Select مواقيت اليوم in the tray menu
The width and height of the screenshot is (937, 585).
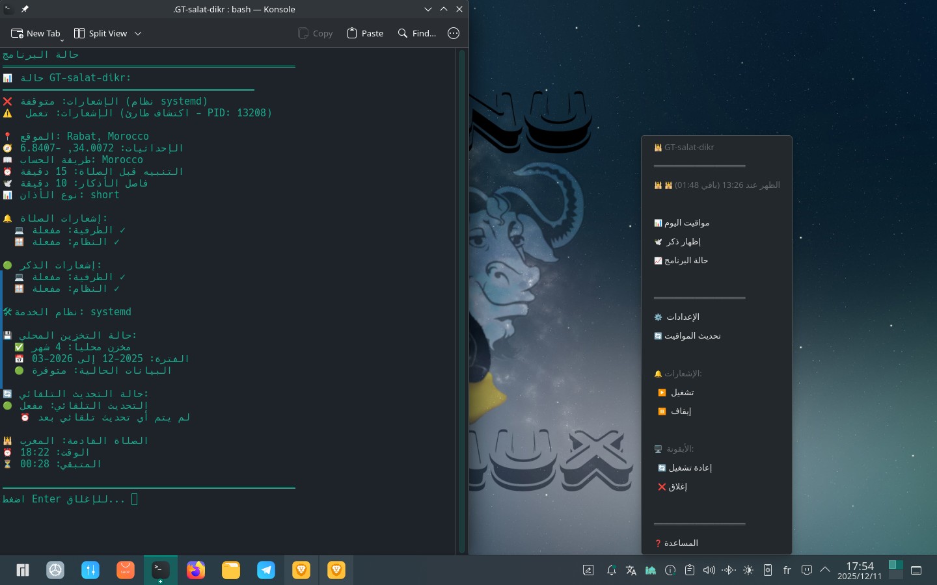coord(686,223)
